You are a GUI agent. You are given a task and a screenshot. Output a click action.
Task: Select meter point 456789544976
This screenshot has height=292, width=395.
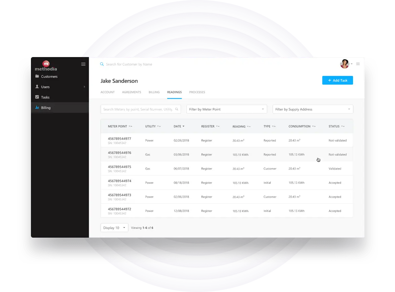tap(119, 153)
